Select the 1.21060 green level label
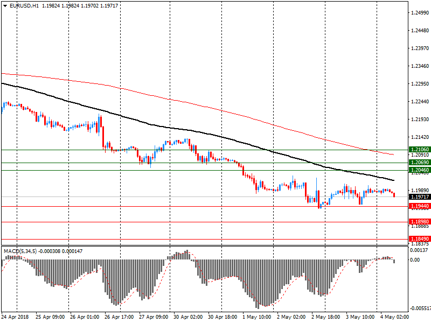 420,150
